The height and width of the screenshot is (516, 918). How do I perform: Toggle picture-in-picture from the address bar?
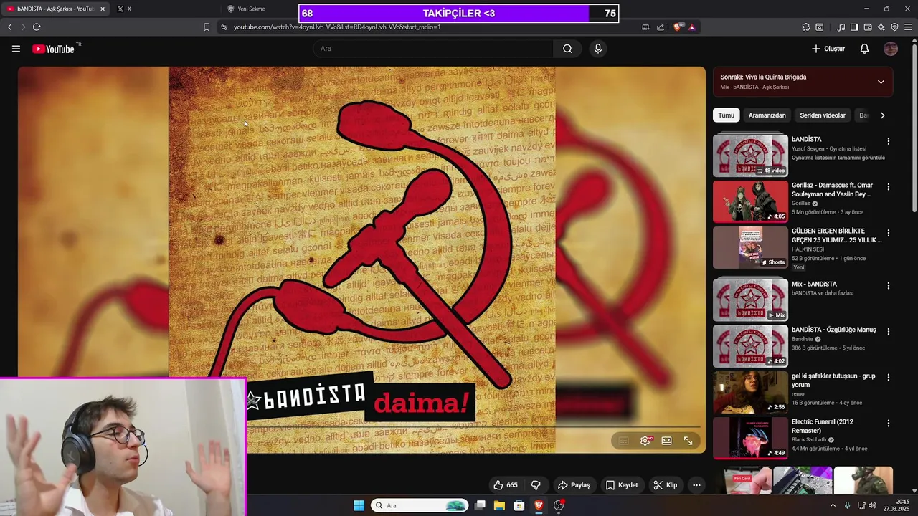645,27
